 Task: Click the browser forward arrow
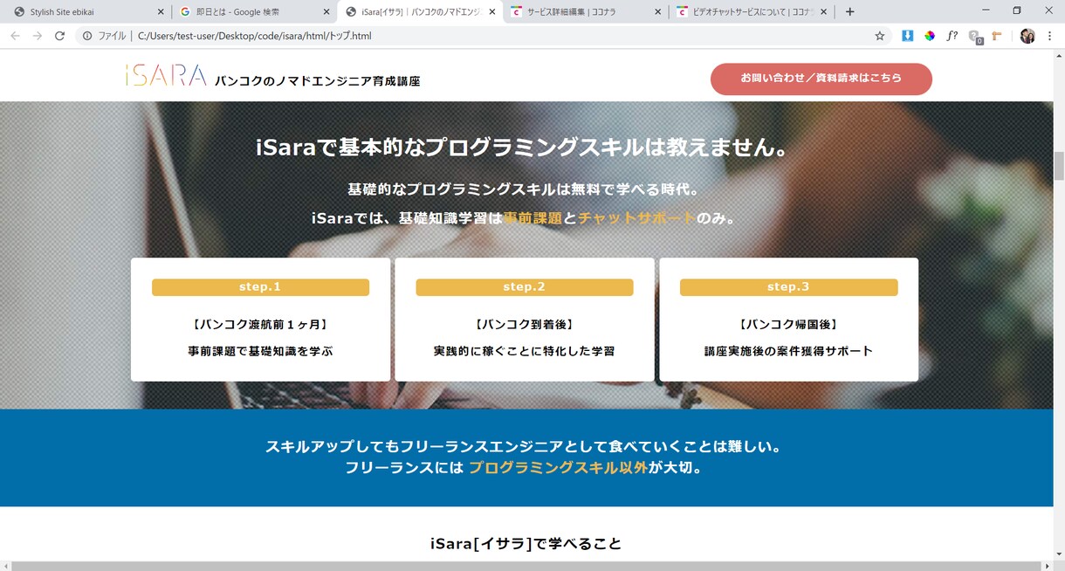coord(37,36)
